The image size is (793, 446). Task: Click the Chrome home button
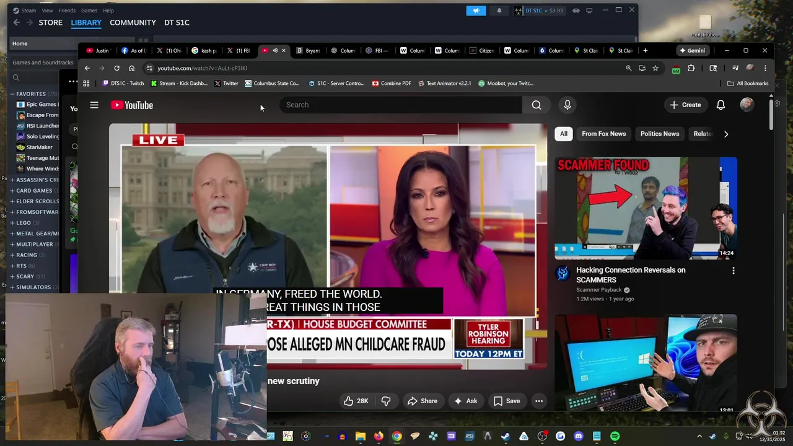(x=131, y=68)
